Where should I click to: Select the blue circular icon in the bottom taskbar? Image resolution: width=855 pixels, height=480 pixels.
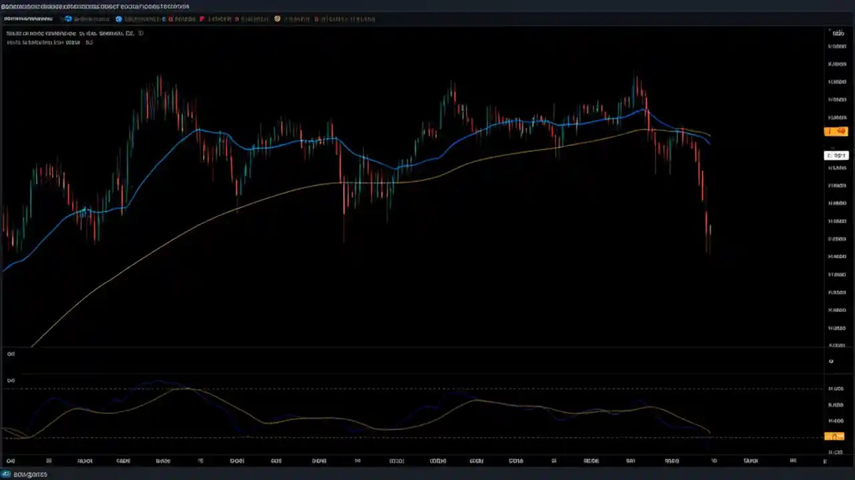coord(7,474)
